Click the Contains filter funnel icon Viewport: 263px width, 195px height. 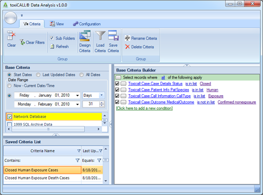[77, 160]
